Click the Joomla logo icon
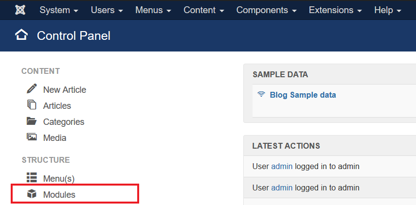 tap(20, 10)
